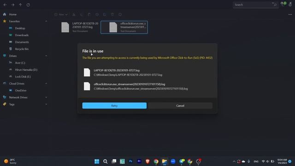The width and height of the screenshot is (295, 166).
Task: Go back using the back arrow
Action: pyautogui.click(x=5, y=5)
